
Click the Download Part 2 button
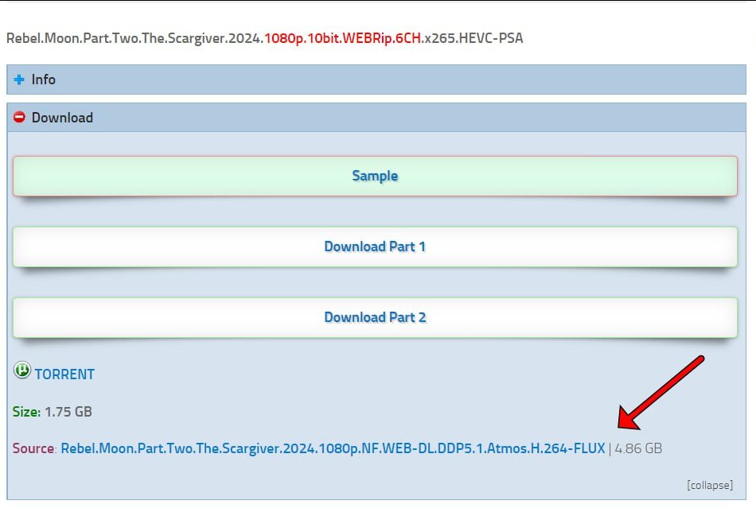(x=375, y=317)
